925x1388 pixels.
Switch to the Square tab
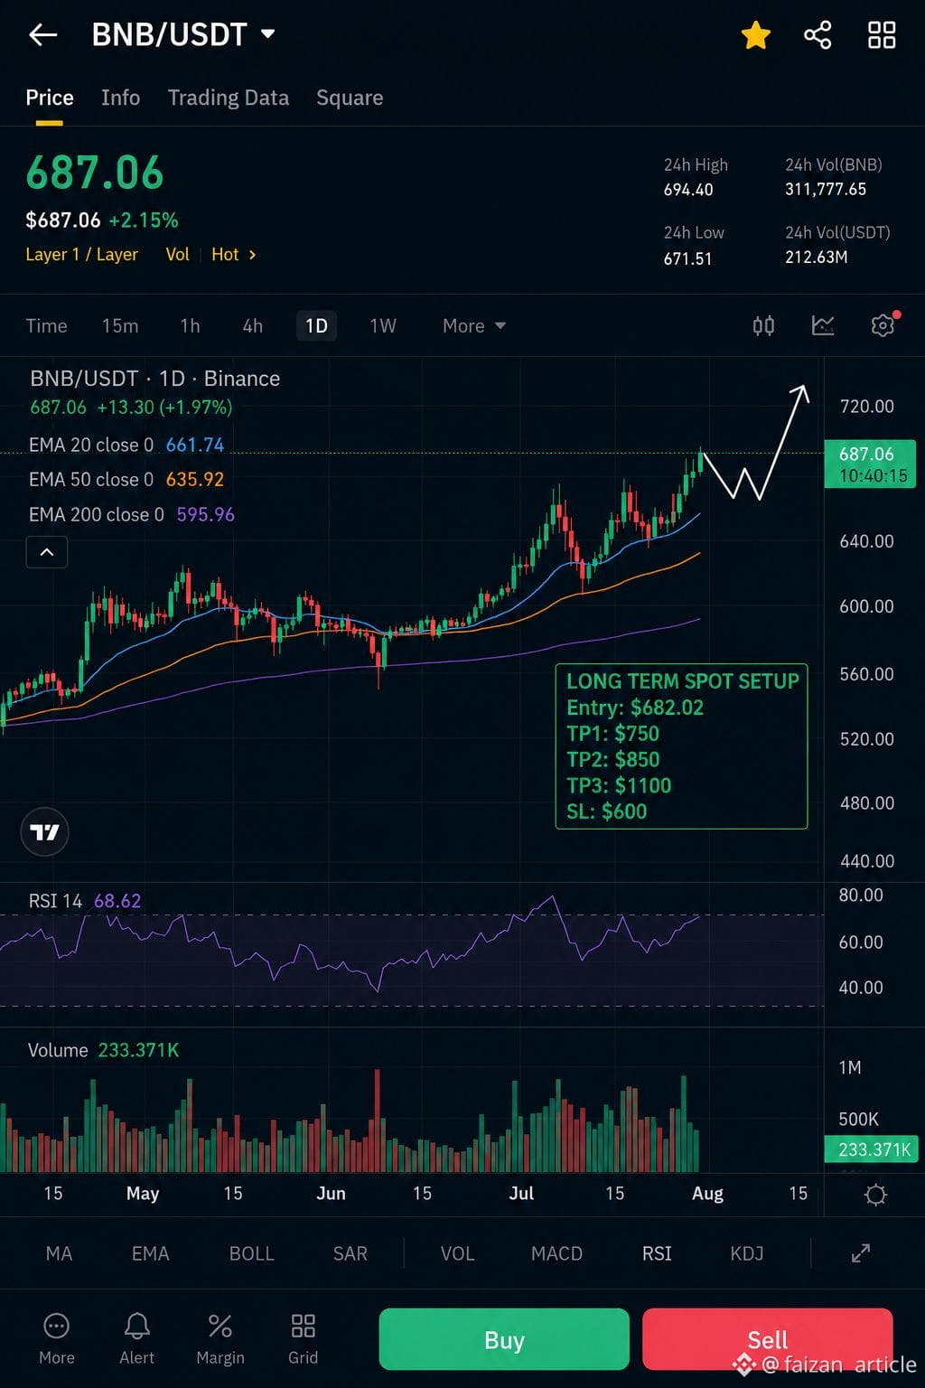click(350, 98)
